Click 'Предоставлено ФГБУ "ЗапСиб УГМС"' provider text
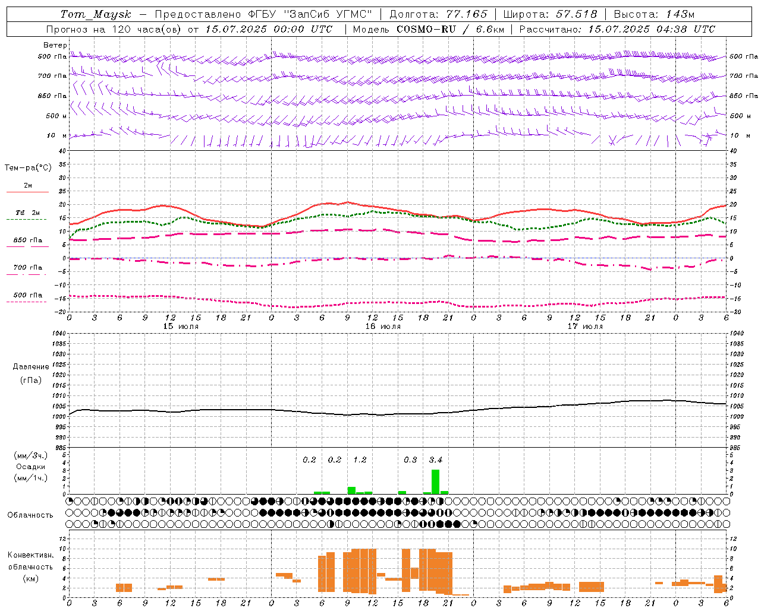This screenshot has width=761, height=608. (263, 14)
